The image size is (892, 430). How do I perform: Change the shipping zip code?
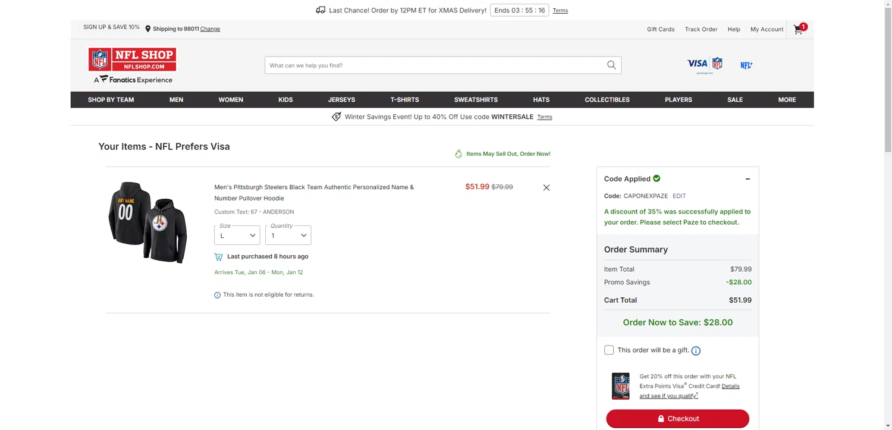[x=210, y=29]
